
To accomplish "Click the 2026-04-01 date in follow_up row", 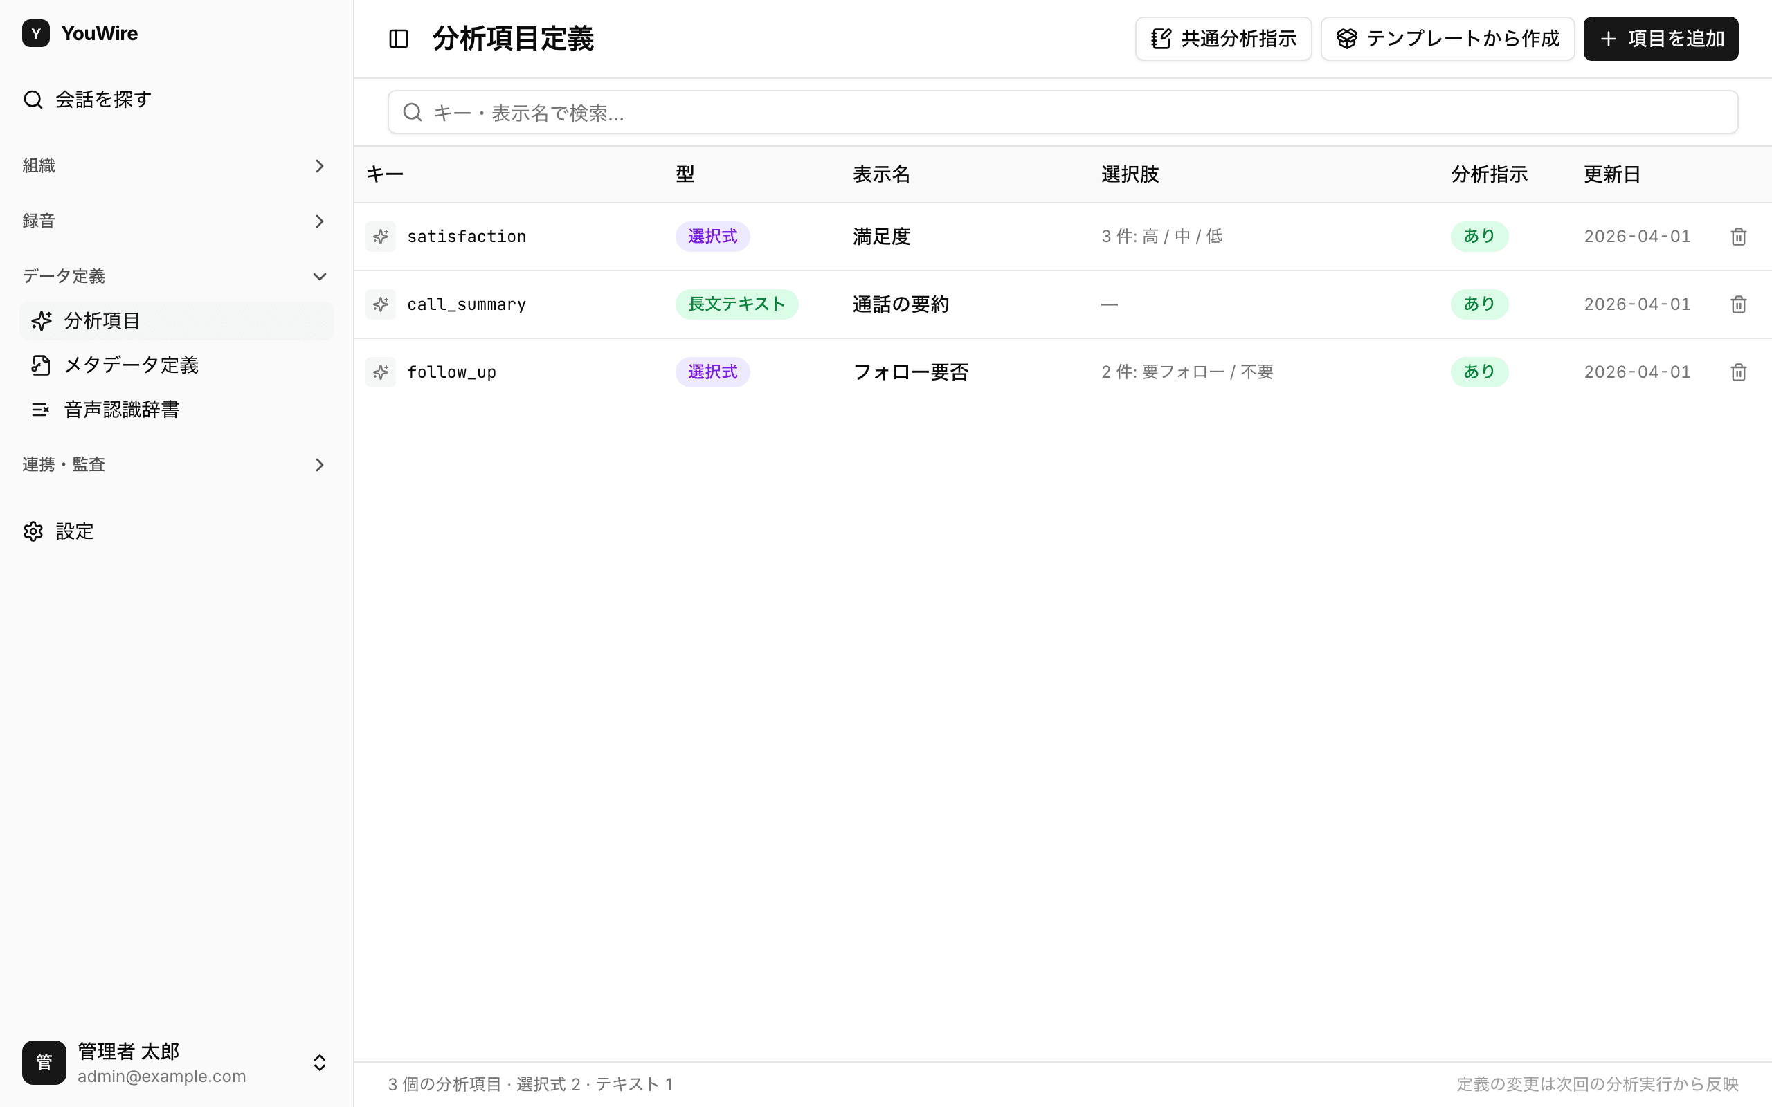I will 1637,372.
